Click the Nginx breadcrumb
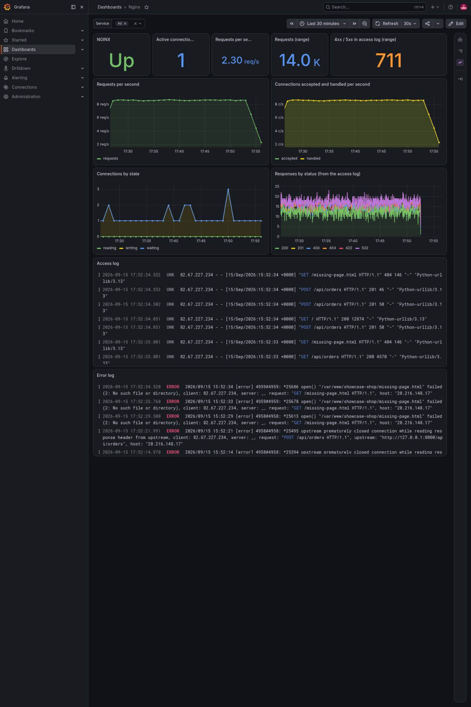 pos(134,7)
